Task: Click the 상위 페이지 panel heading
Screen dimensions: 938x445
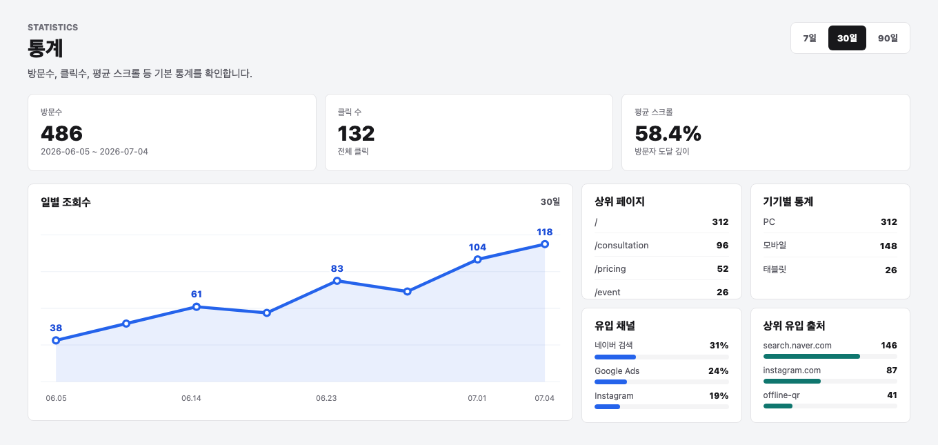Action: (619, 202)
